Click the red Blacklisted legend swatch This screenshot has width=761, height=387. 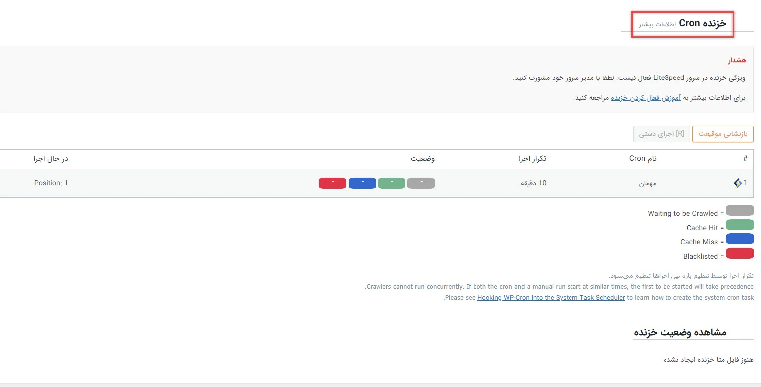click(740, 253)
